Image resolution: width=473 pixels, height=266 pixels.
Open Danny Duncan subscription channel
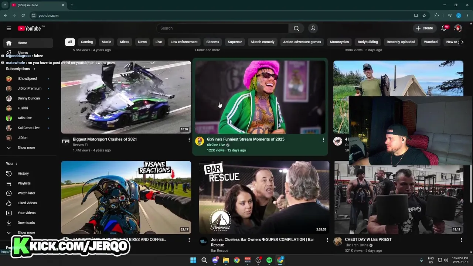(x=28, y=98)
